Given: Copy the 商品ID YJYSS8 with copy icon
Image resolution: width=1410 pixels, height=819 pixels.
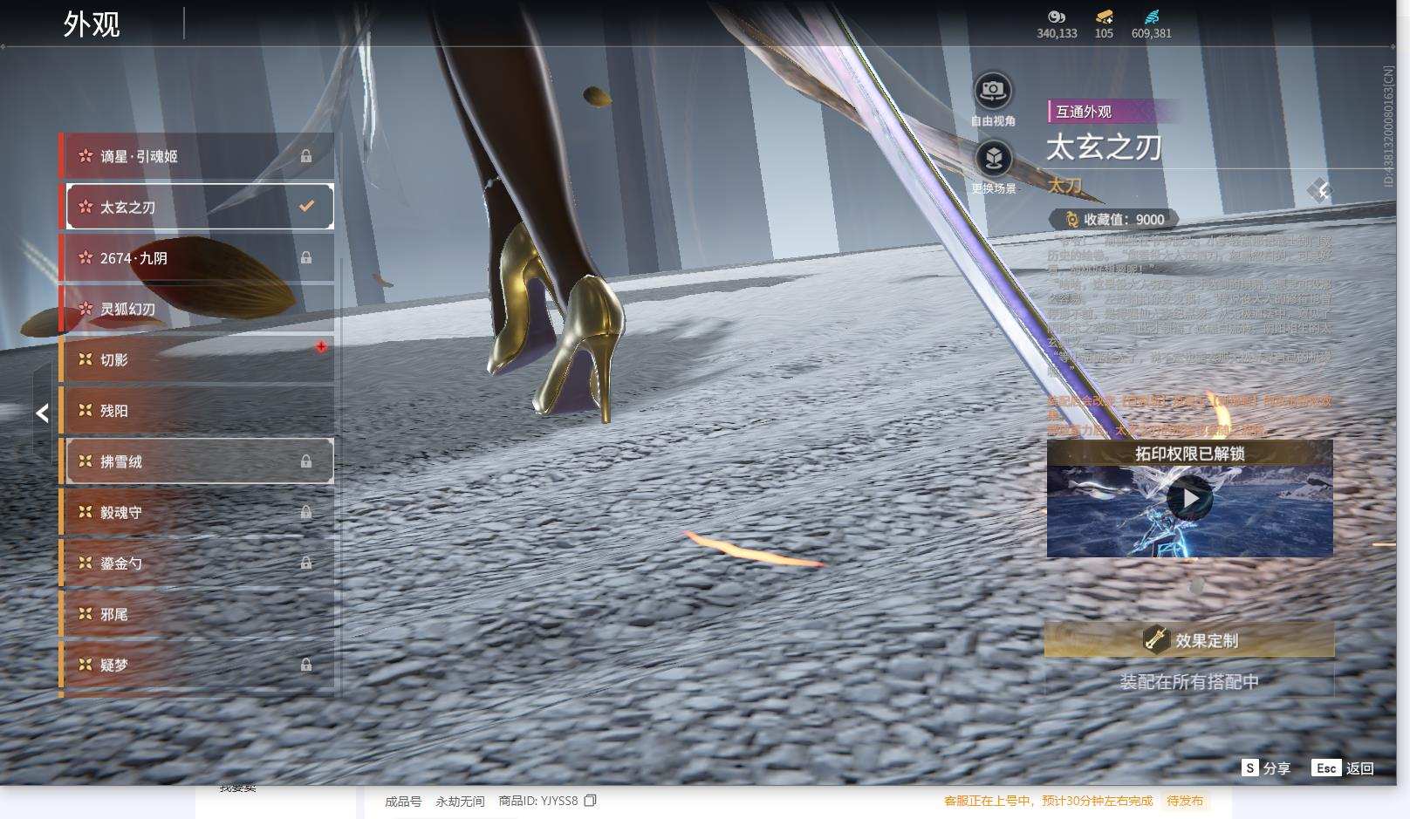Looking at the screenshot, I should click(591, 801).
